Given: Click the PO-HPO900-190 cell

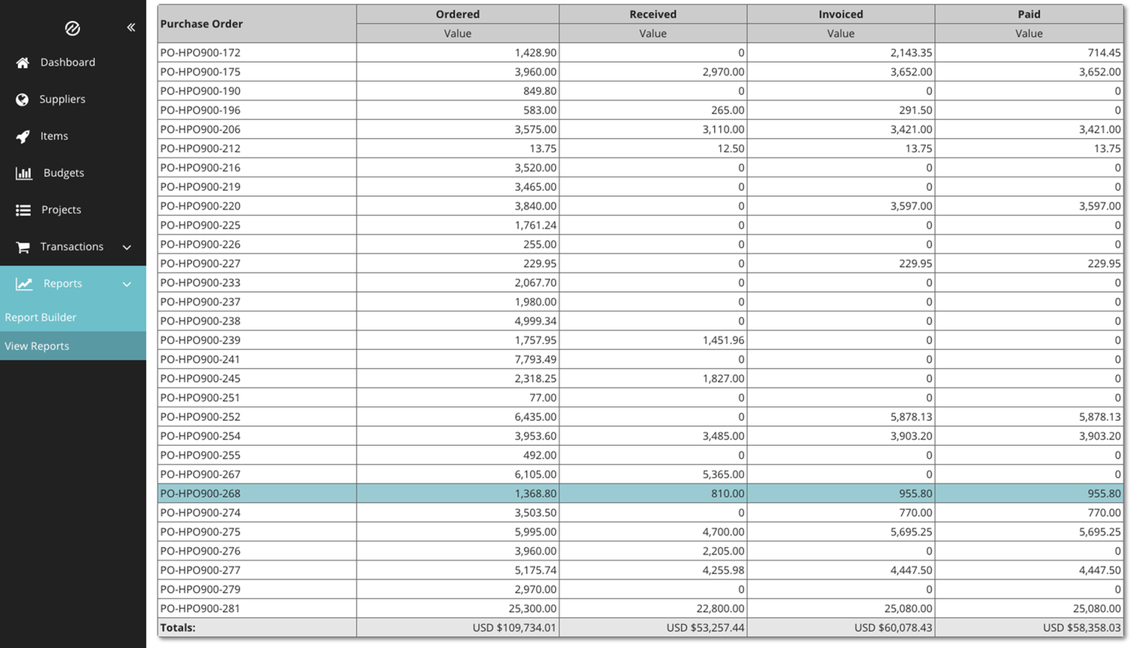Looking at the screenshot, I should [256, 91].
